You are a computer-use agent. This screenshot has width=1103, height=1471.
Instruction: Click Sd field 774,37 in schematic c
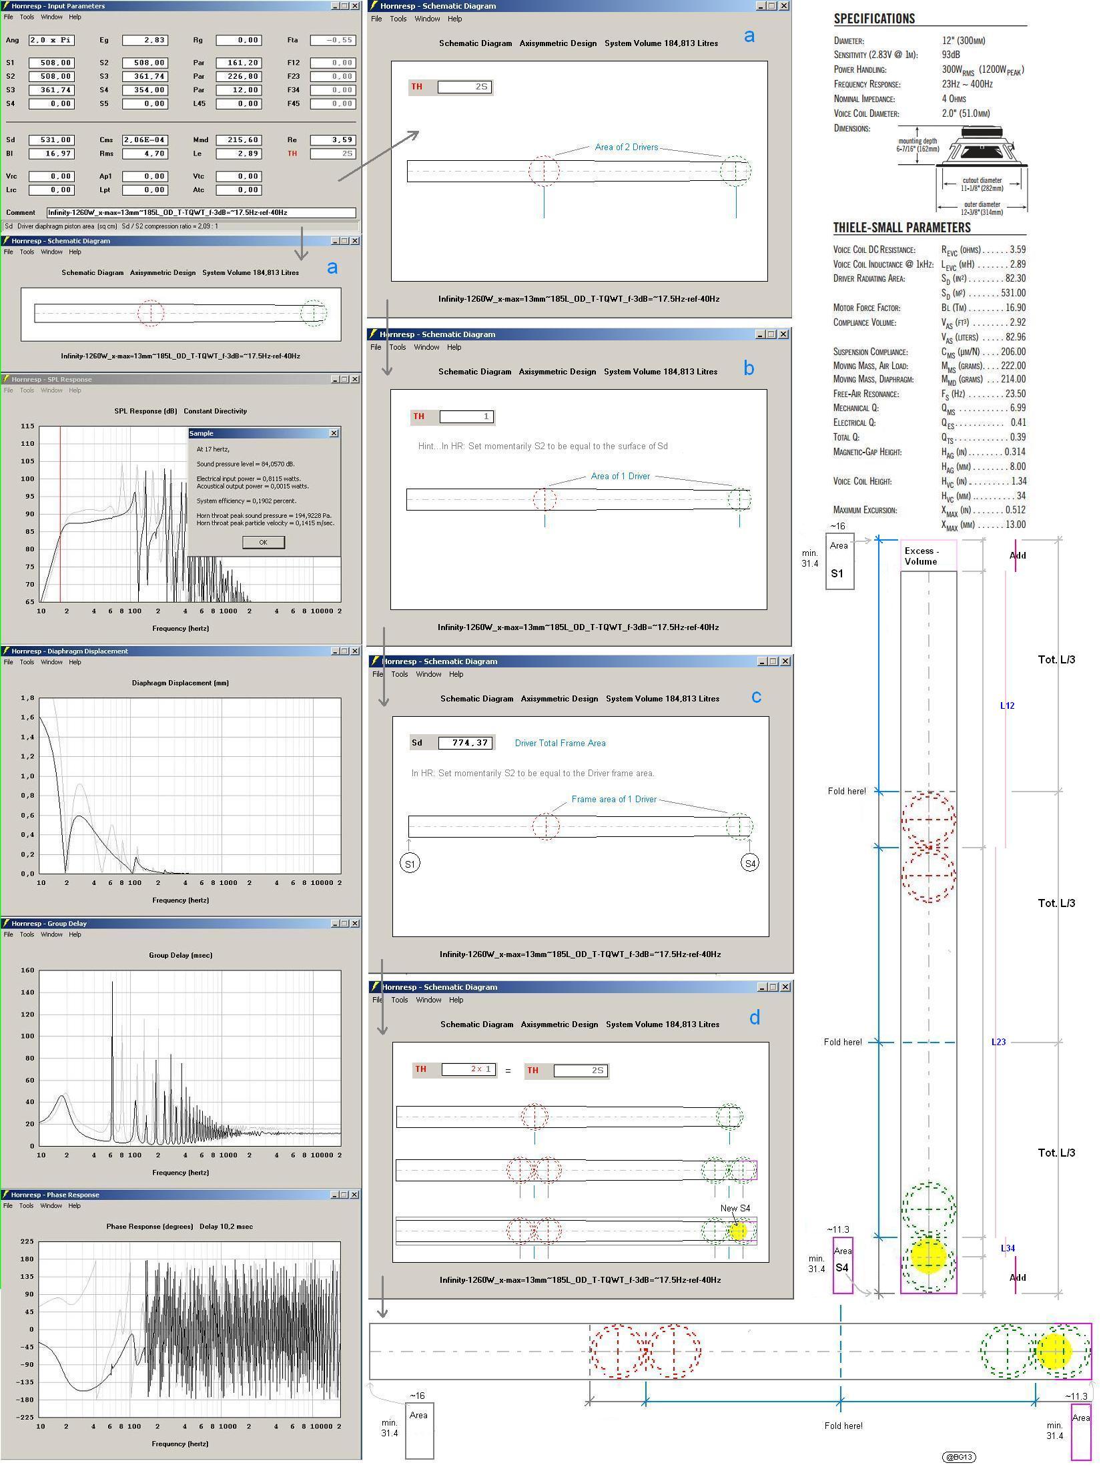[x=465, y=743]
